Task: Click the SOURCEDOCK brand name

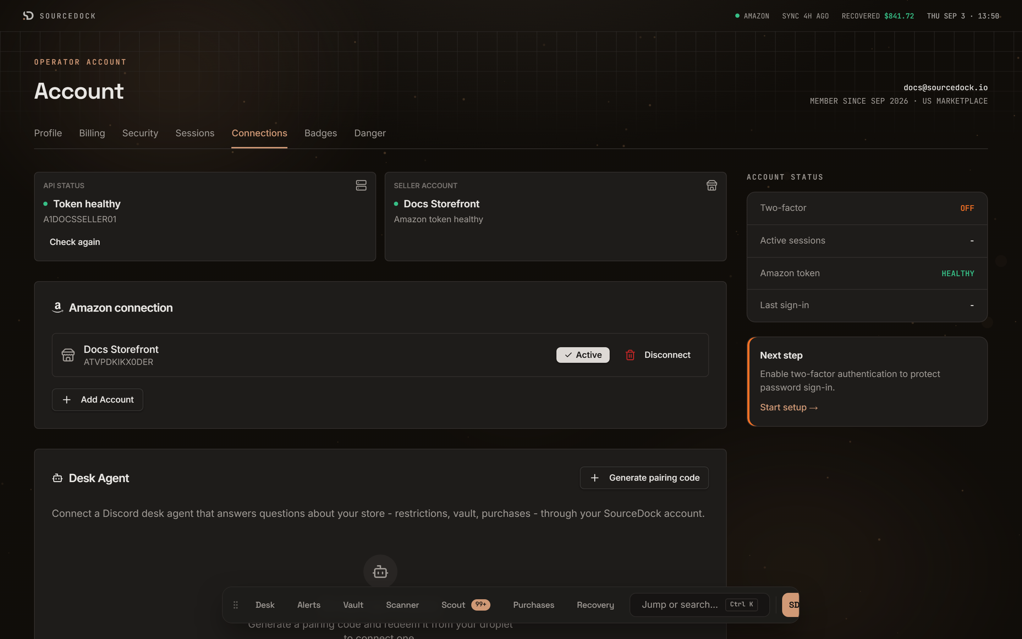Action: click(x=67, y=16)
